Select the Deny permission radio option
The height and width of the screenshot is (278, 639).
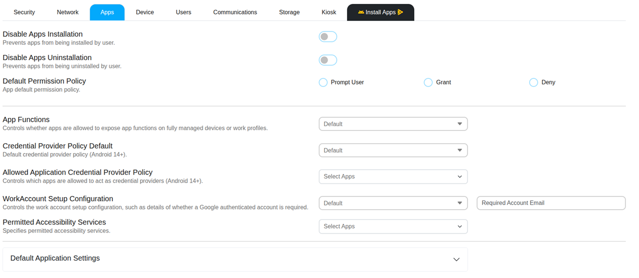(533, 82)
